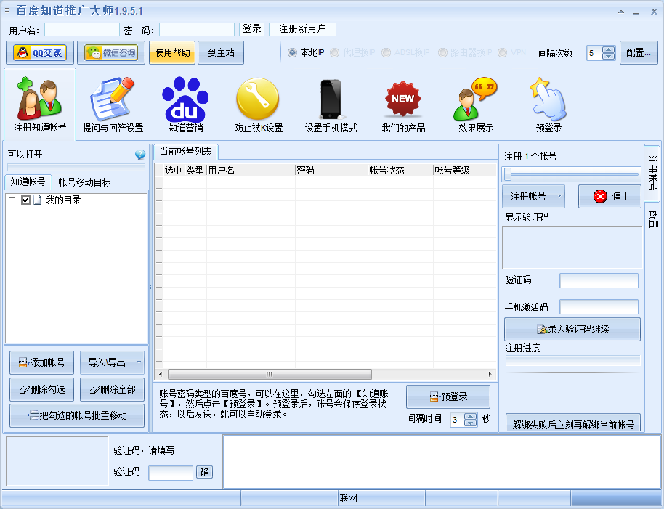
Task: Click the 效果展示 icon
Action: click(474, 99)
